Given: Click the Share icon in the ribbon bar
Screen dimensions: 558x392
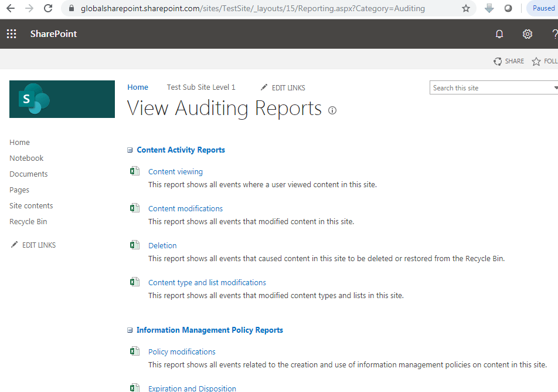Looking at the screenshot, I should 498,61.
